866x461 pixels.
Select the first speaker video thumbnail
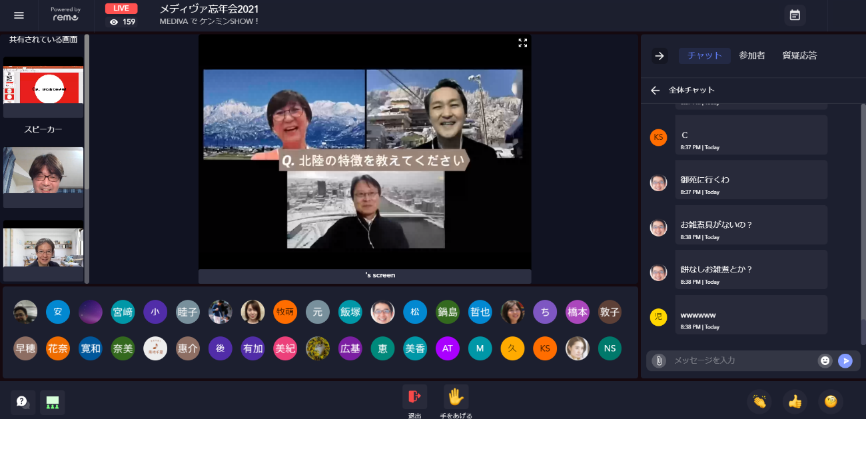pos(43,177)
